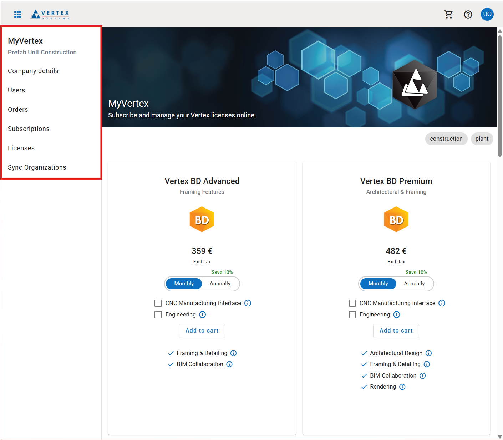
Task: Check Engineering option for BD Advanced
Action: 158,315
